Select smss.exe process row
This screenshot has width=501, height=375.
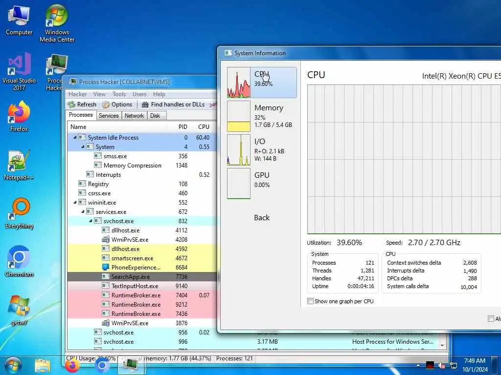click(x=142, y=156)
